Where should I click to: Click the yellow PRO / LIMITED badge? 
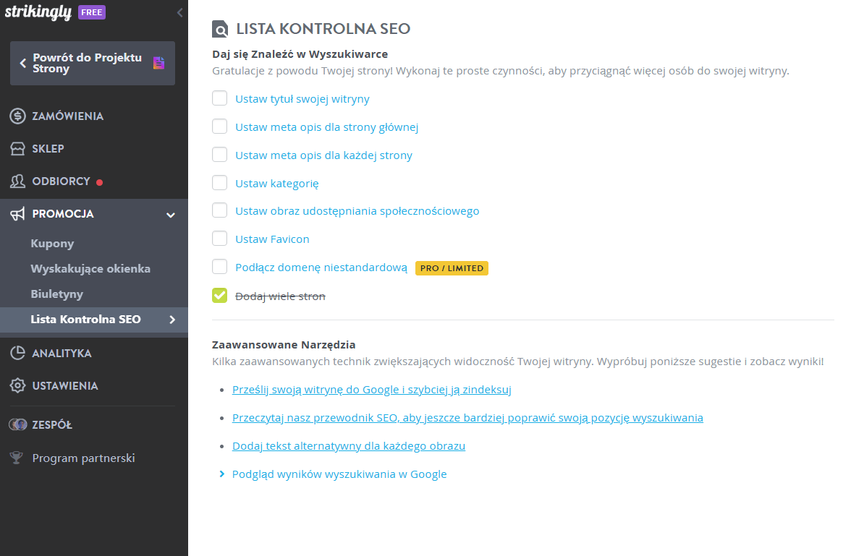tap(452, 268)
